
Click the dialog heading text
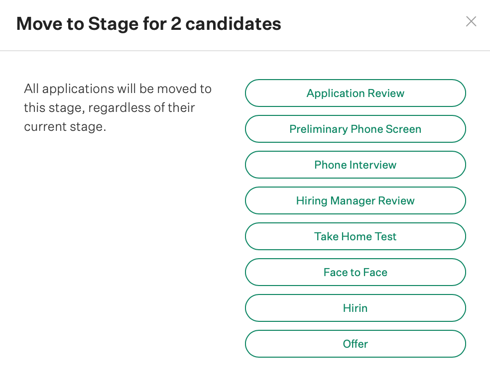[148, 23]
